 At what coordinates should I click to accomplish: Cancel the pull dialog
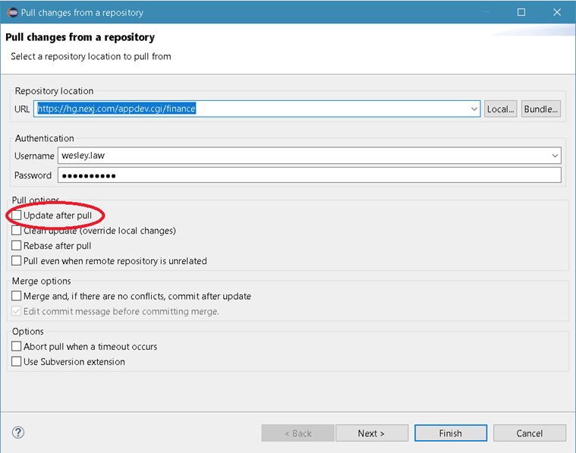click(x=529, y=433)
